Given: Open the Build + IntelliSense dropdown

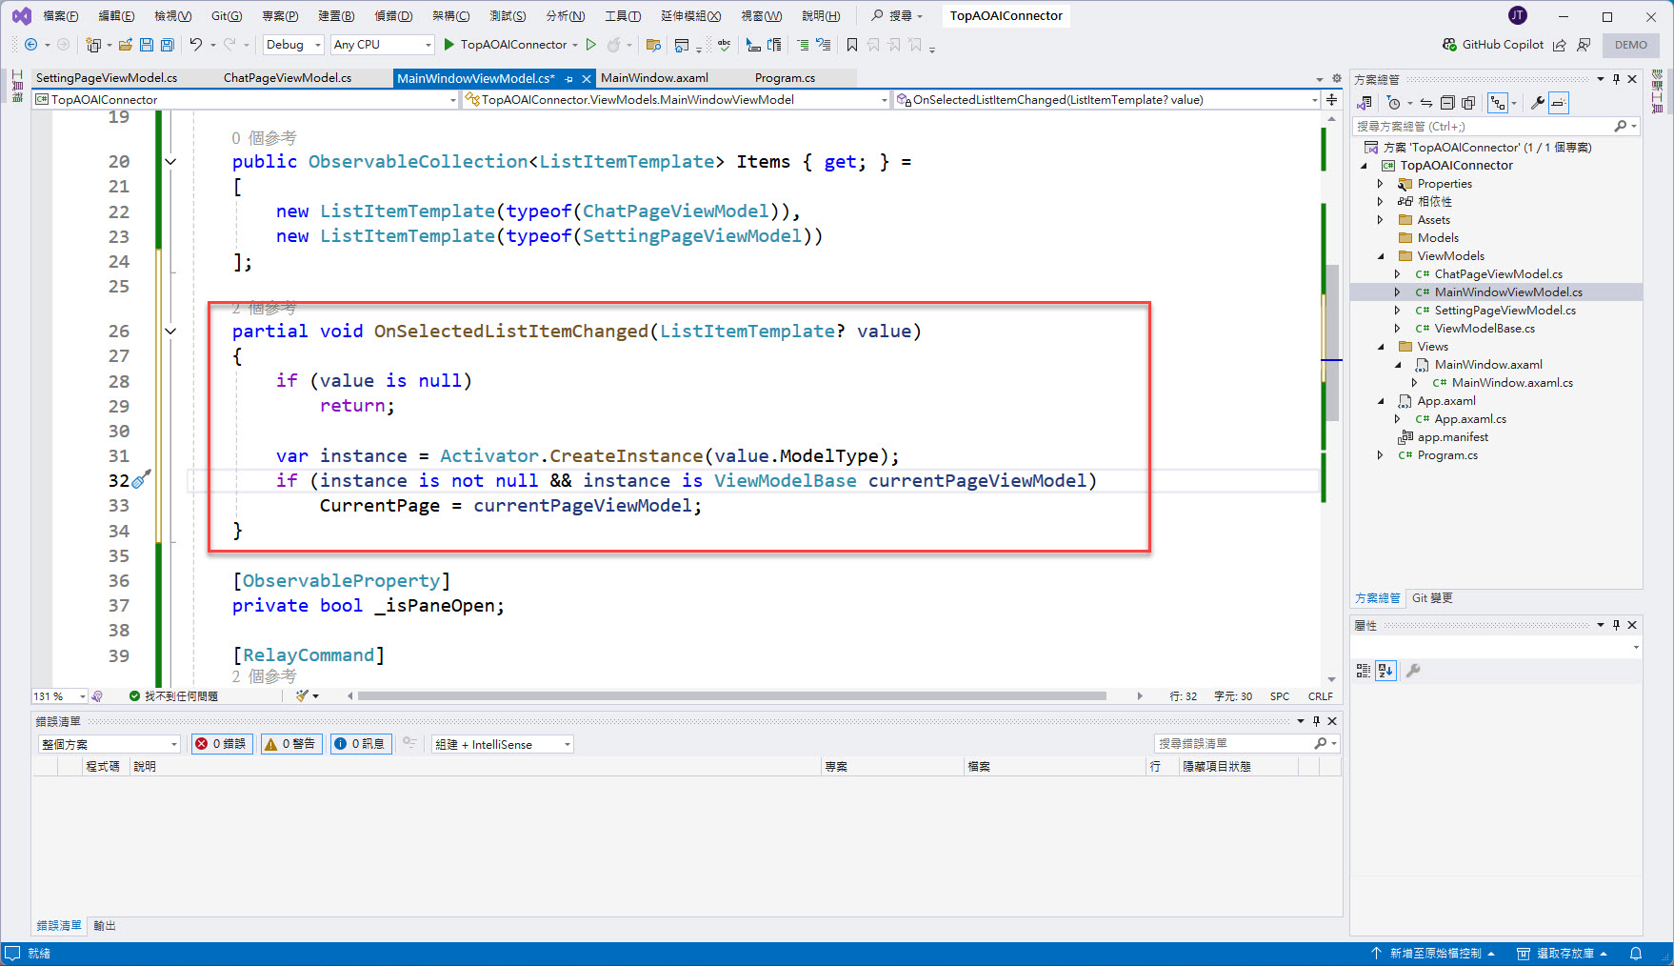Looking at the screenshot, I should (x=503, y=744).
